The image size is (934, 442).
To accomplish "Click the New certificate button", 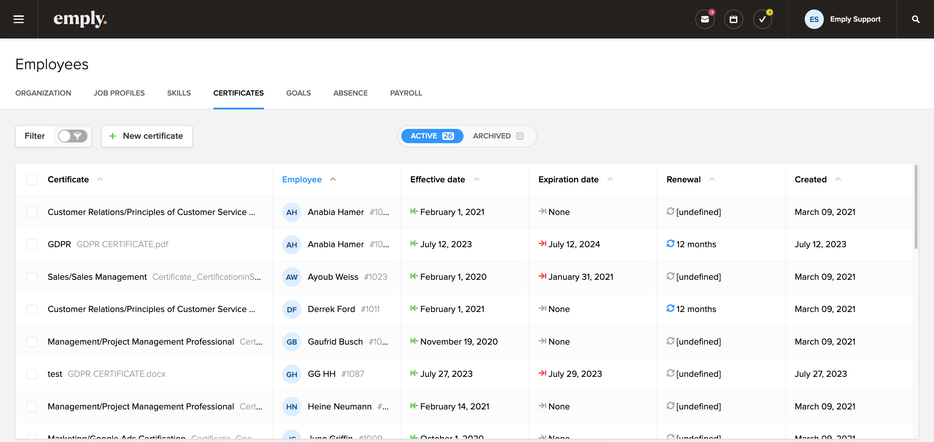I will [147, 136].
